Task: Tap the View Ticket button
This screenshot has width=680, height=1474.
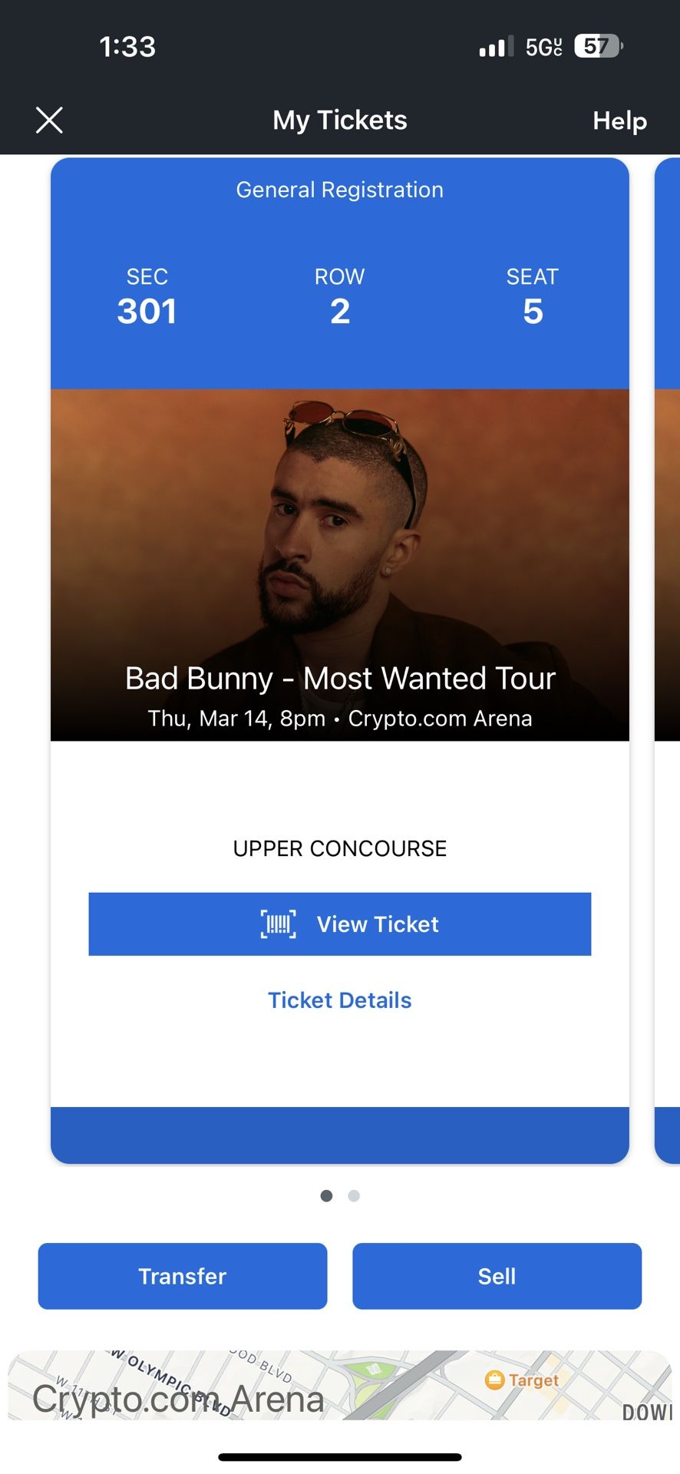Action: (340, 924)
